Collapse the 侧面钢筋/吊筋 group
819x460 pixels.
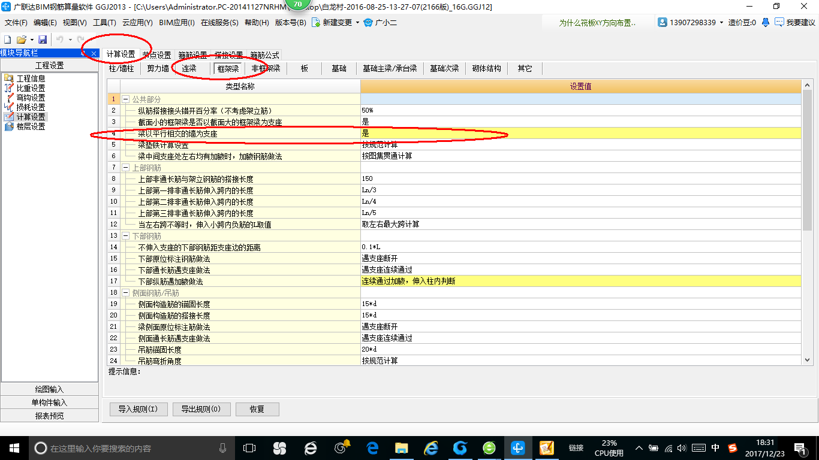(x=126, y=292)
